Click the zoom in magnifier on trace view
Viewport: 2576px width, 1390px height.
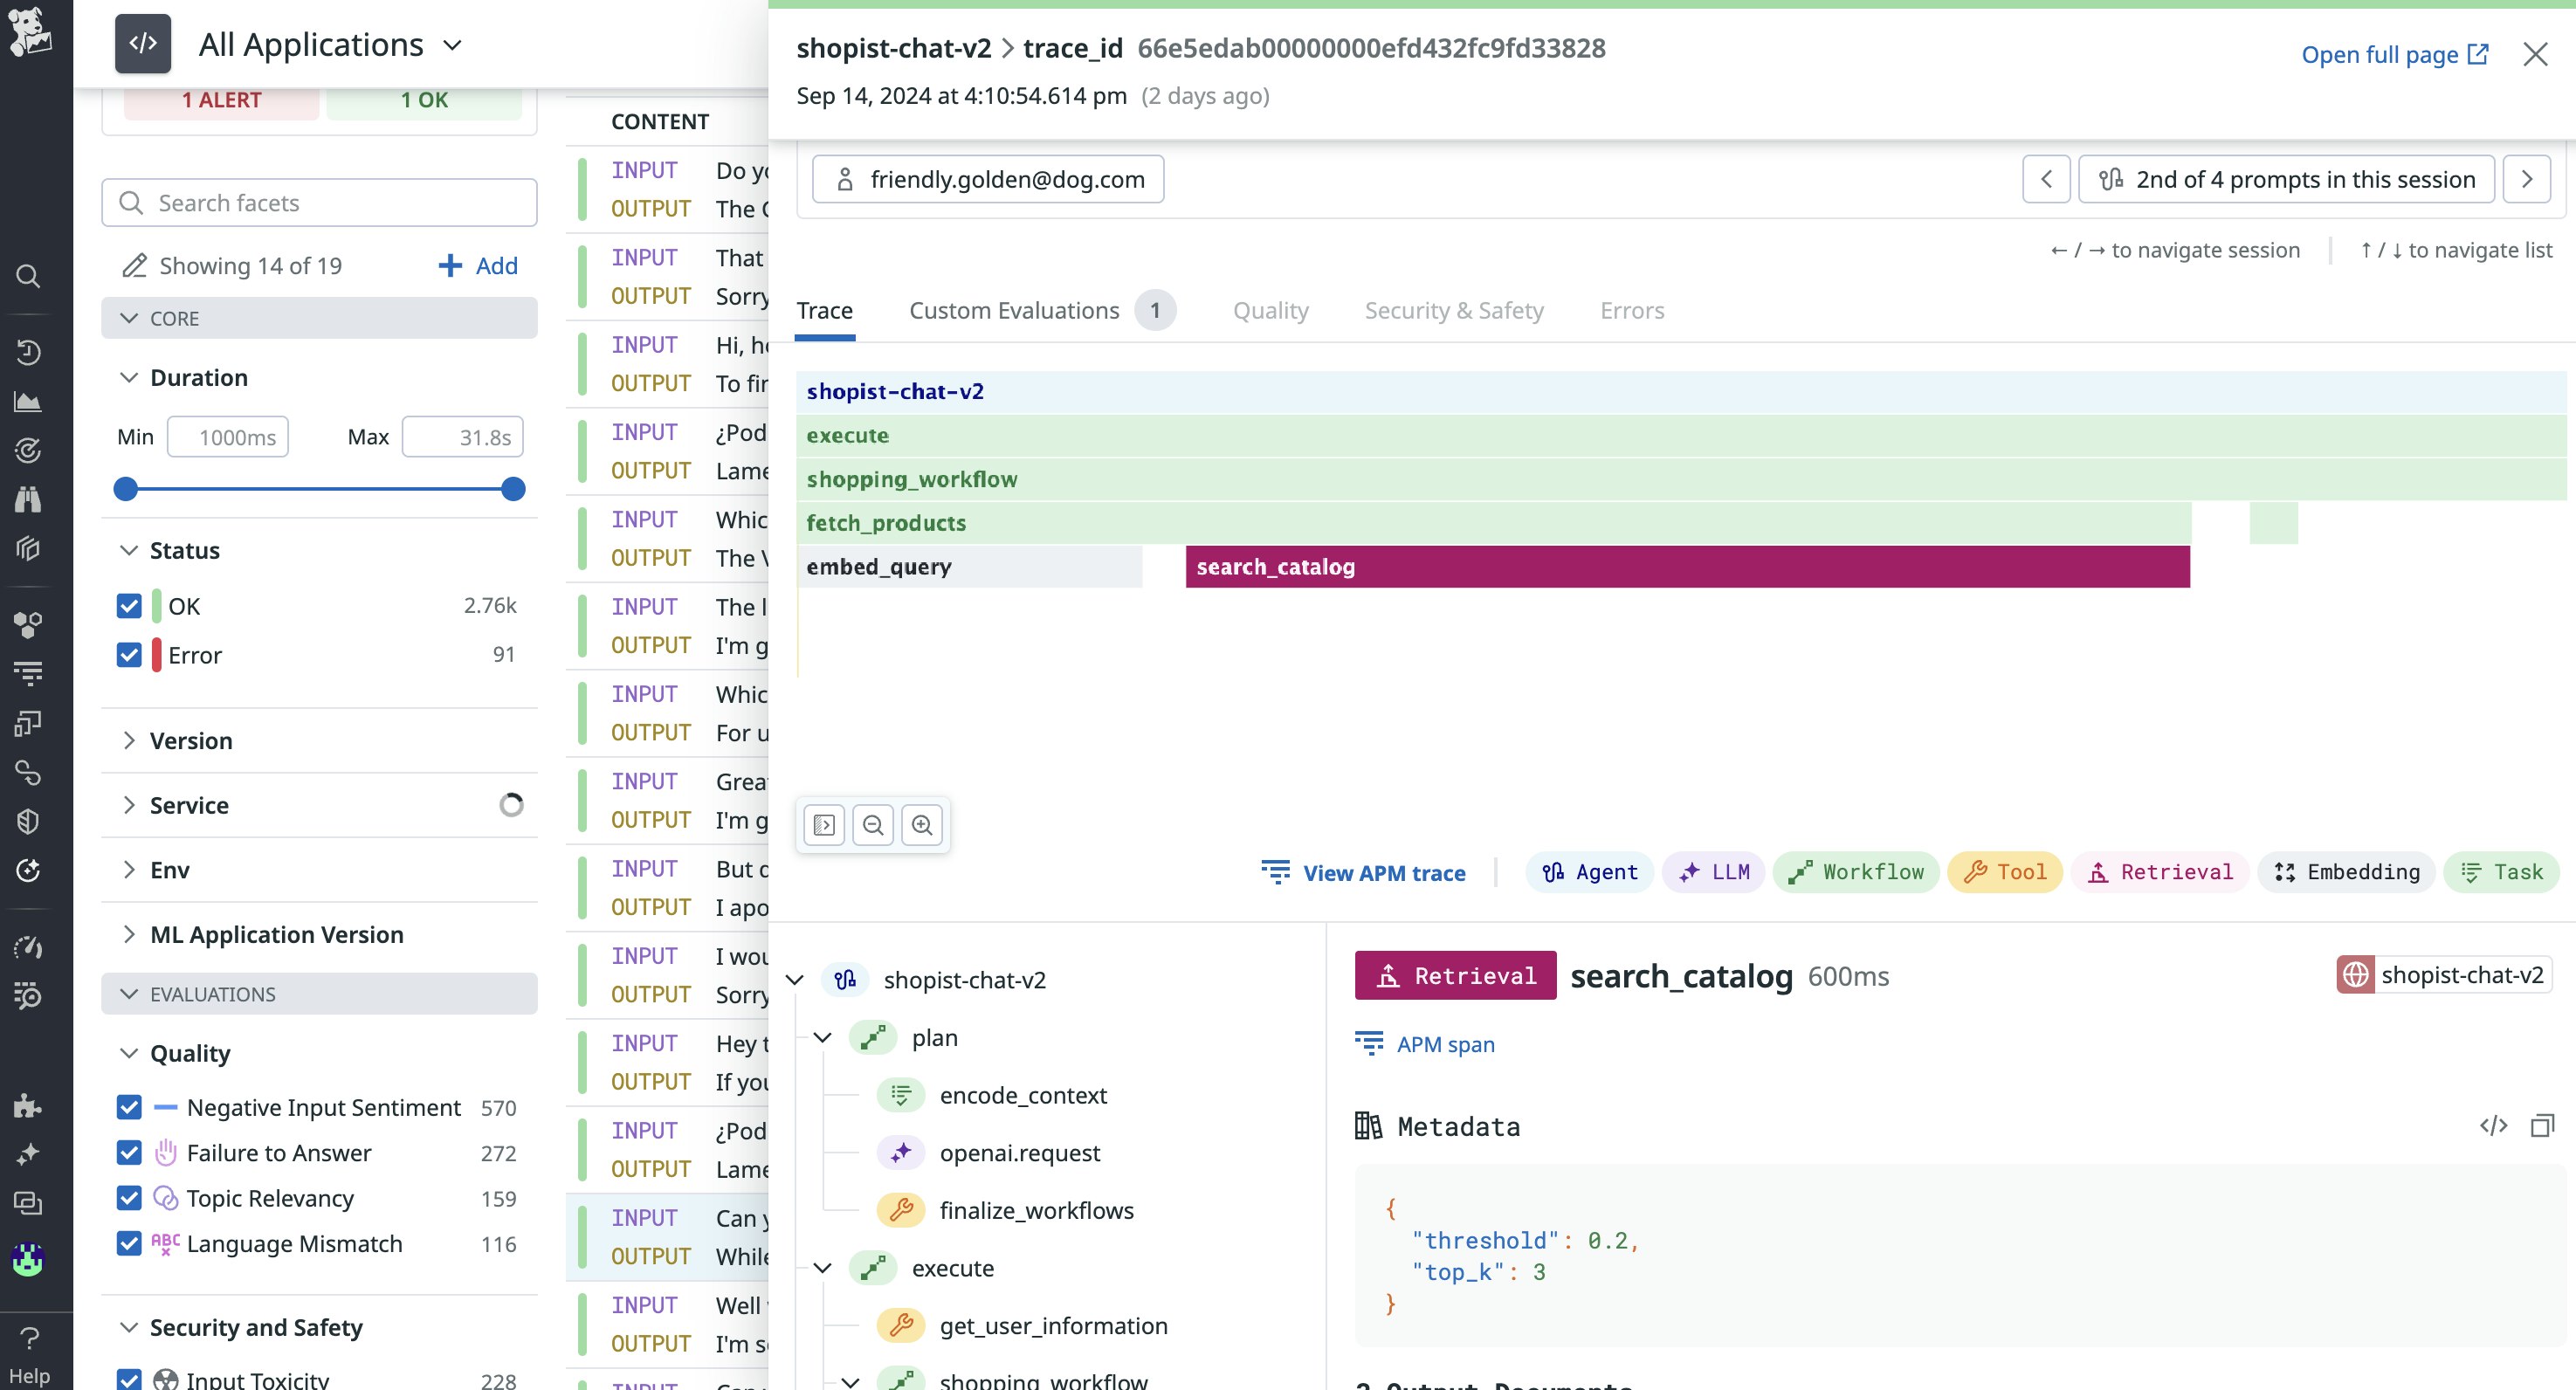pyautogui.click(x=921, y=825)
